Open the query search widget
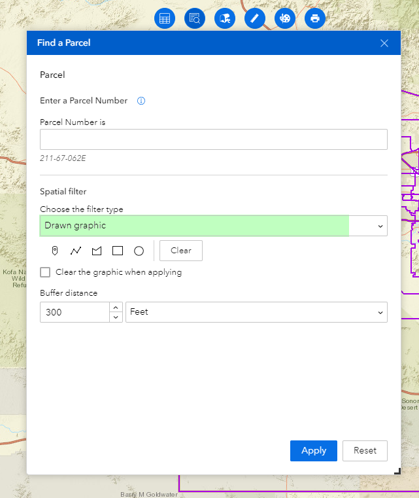 coord(195,18)
